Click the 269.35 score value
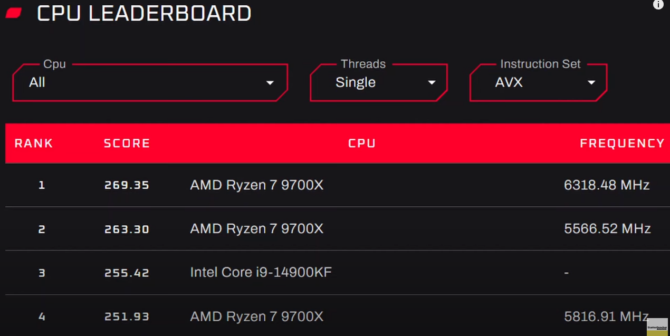The height and width of the screenshot is (336, 670). pyautogui.click(x=127, y=185)
